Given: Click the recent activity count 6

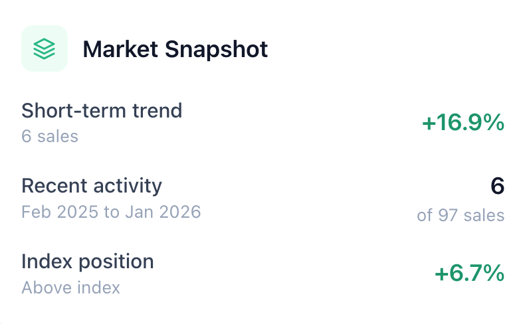Looking at the screenshot, I should [497, 187].
